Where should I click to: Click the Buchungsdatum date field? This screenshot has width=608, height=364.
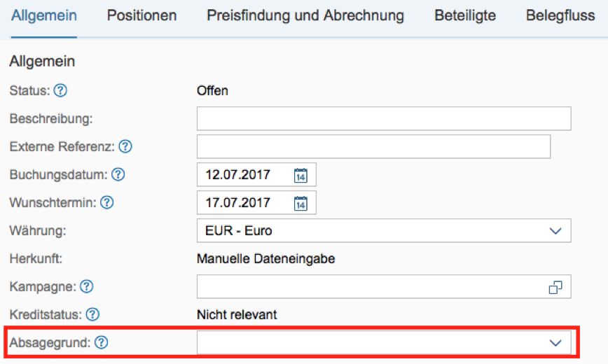[x=245, y=175]
